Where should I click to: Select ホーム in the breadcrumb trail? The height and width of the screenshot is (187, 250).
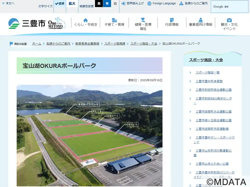point(37,44)
